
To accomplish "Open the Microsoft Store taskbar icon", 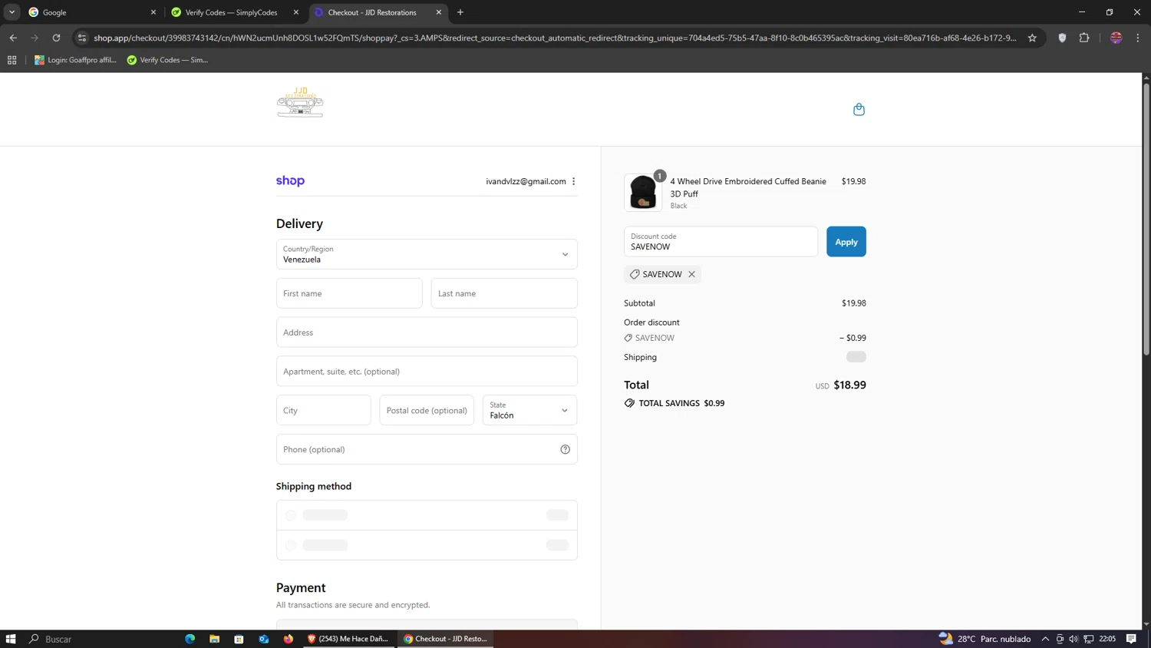I will (x=239, y=639).
